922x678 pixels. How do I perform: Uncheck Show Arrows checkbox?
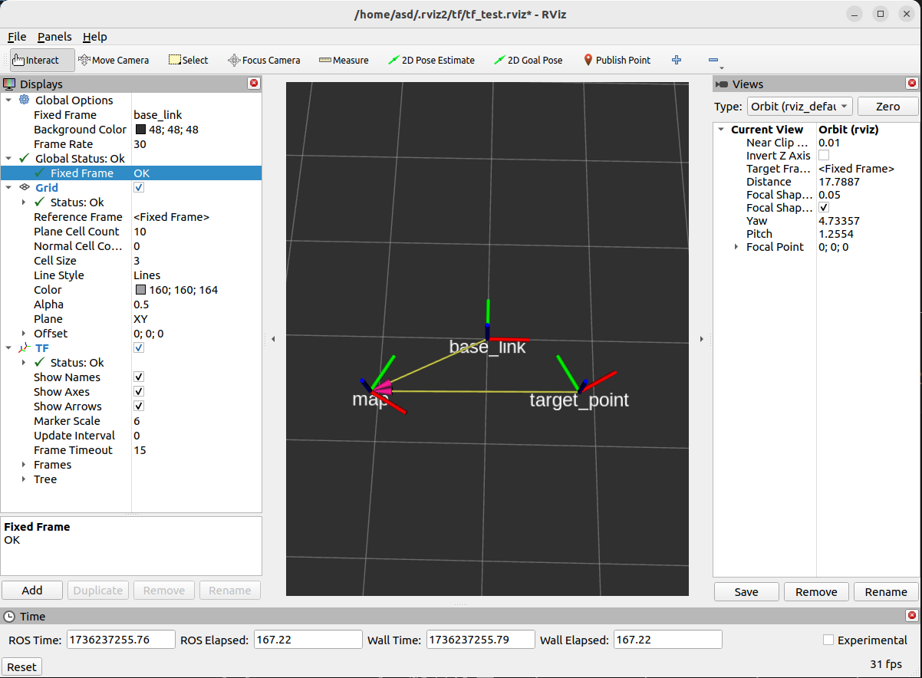139,406
